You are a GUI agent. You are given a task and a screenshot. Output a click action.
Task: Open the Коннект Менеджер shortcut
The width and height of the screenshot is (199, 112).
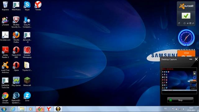27,52
